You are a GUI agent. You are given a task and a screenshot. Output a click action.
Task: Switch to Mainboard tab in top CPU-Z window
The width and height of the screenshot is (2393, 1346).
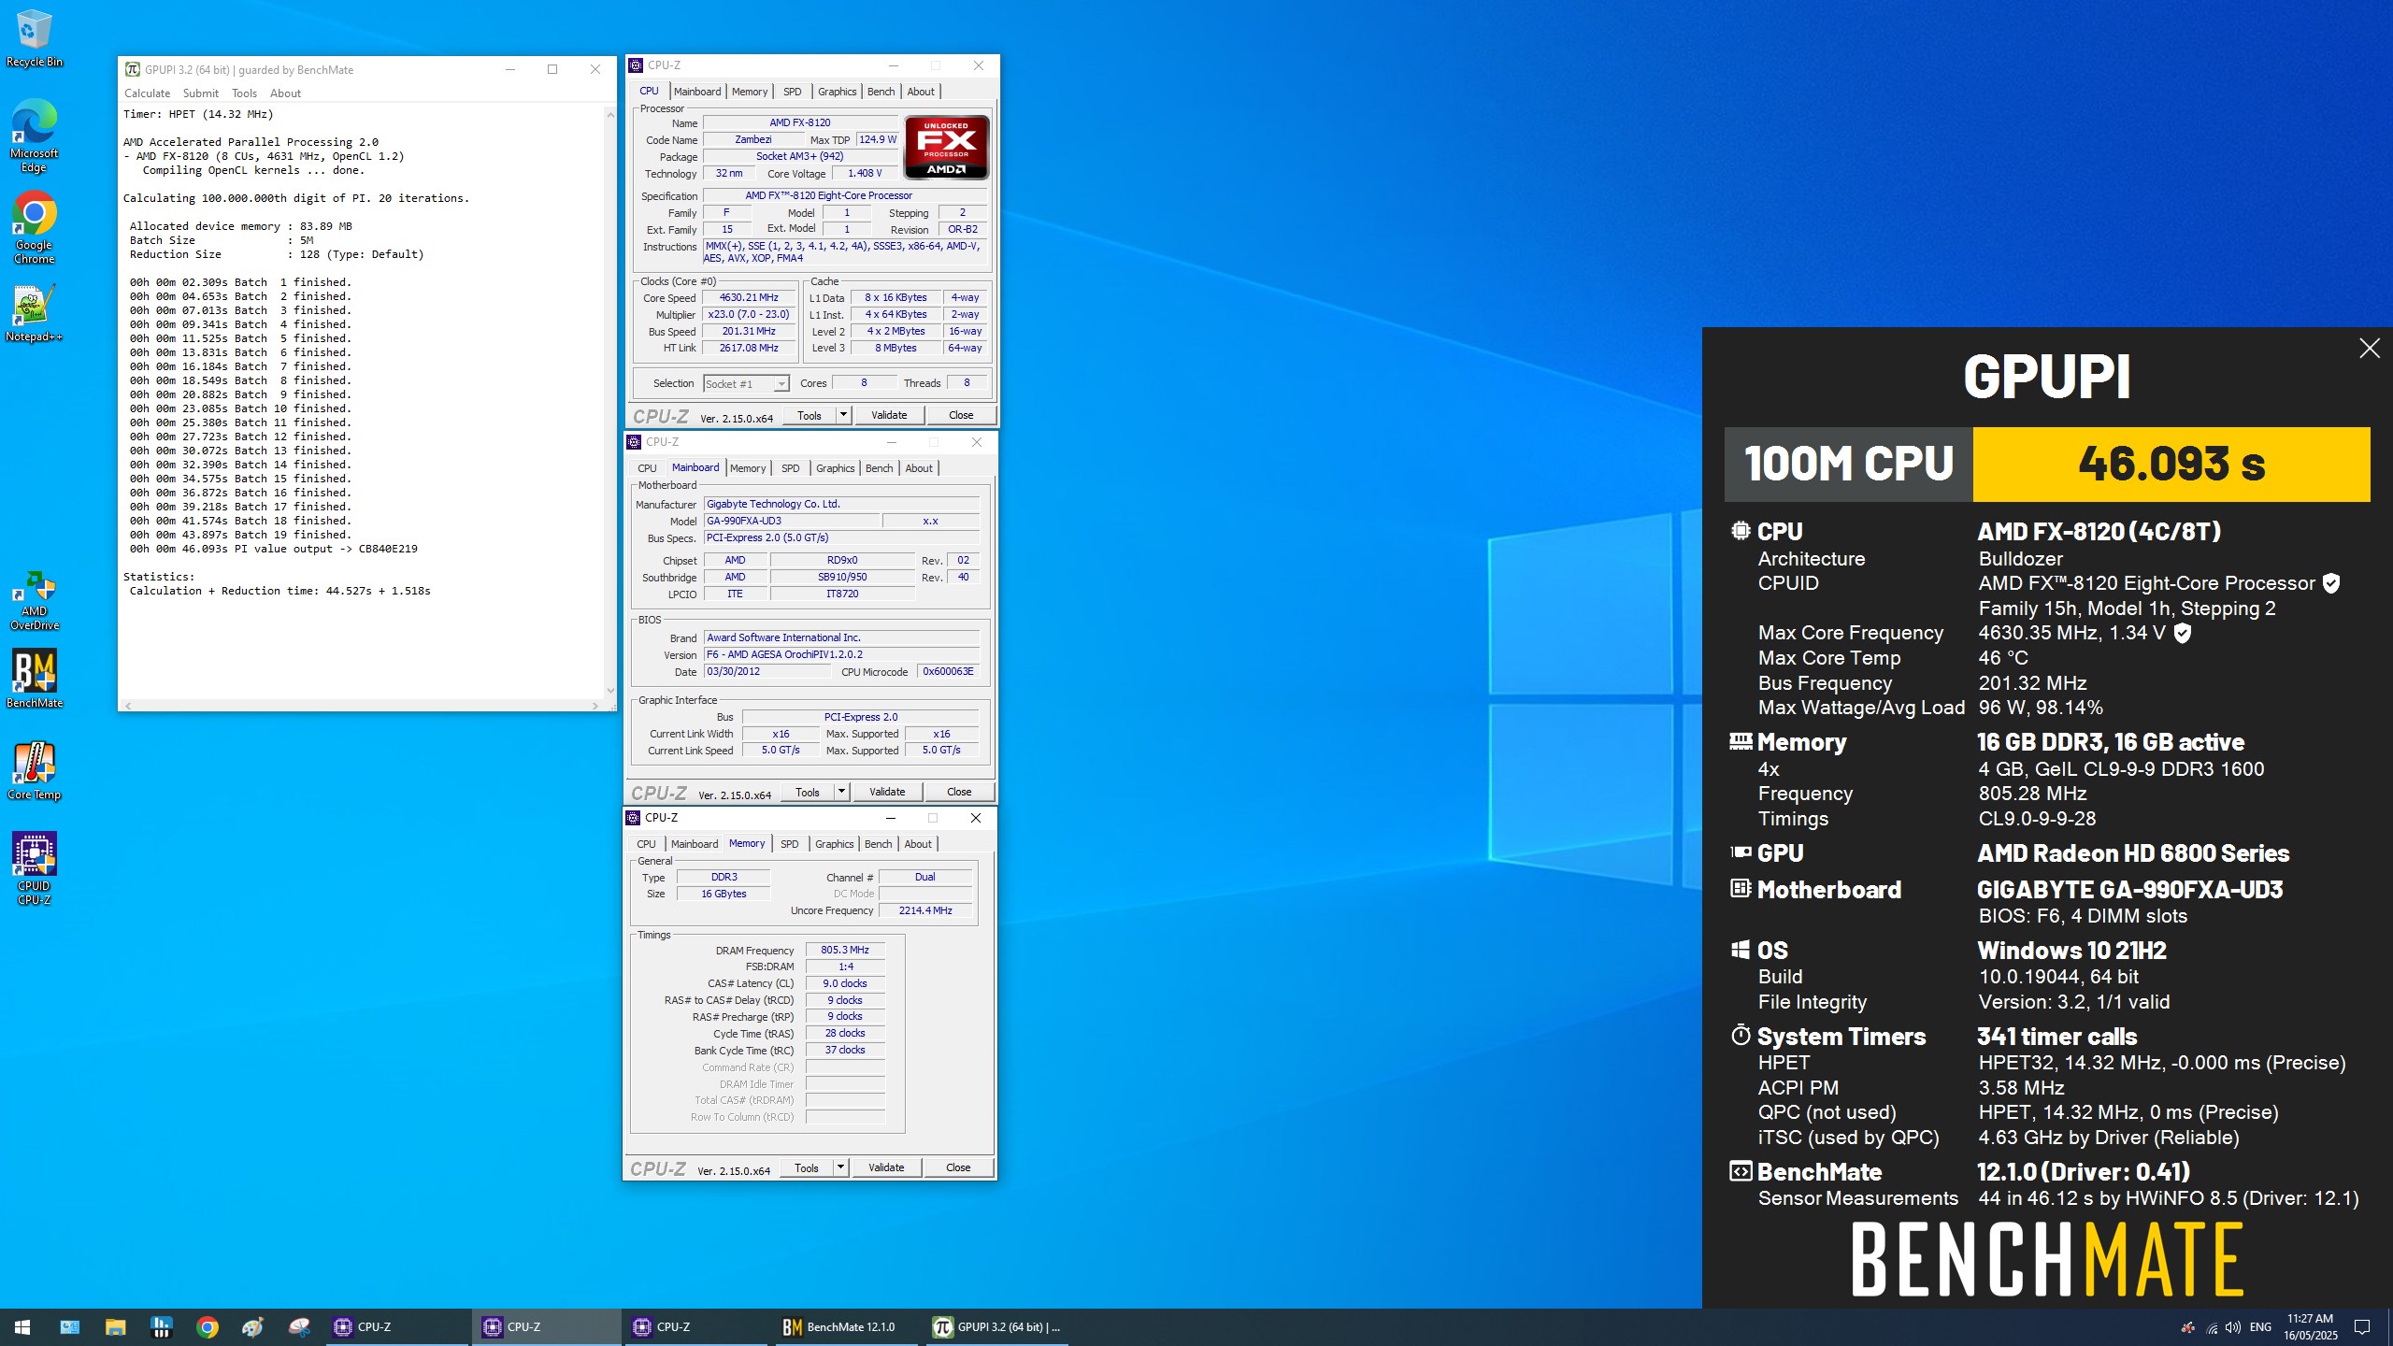697,92
